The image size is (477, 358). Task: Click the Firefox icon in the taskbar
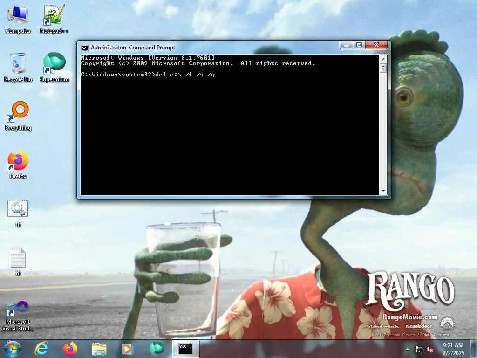tap(70, 349)
